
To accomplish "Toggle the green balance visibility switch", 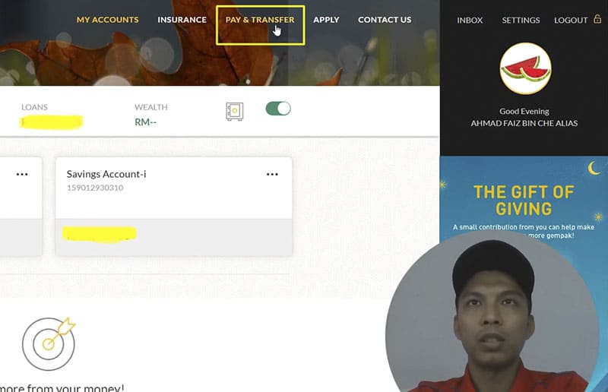I will (278, 109).
